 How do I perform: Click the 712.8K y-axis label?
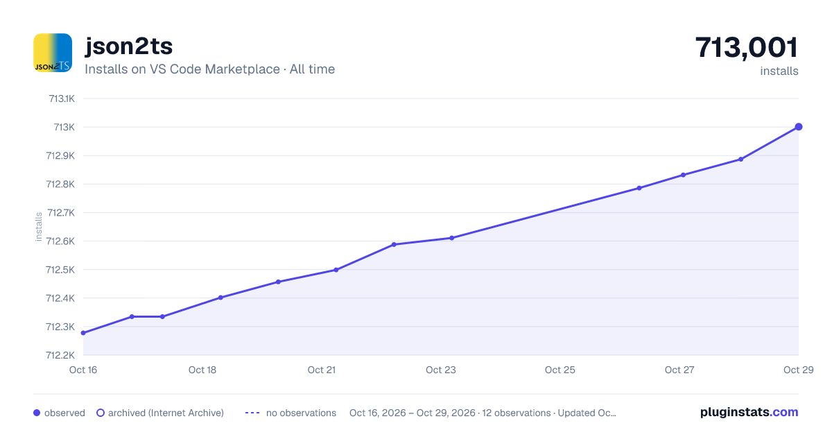pos(60,184)
